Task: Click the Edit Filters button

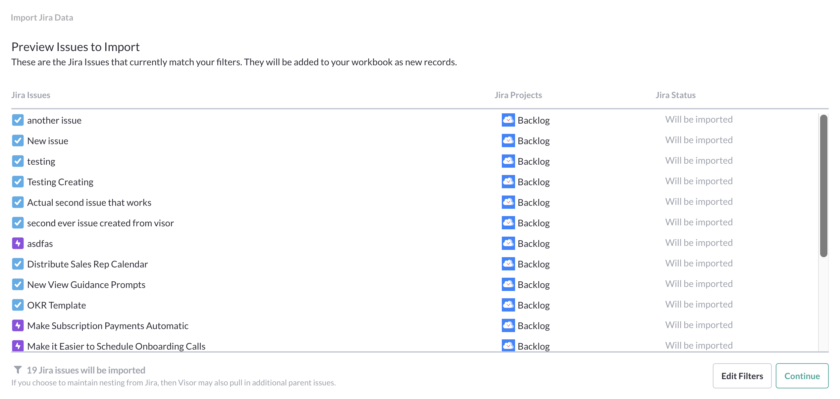Action: coord(742,376)
